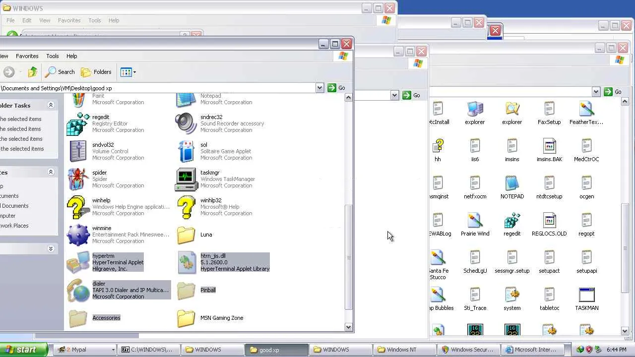Toggle the Folders pane button
Screen dimensions: 635x357
(96, 72)
